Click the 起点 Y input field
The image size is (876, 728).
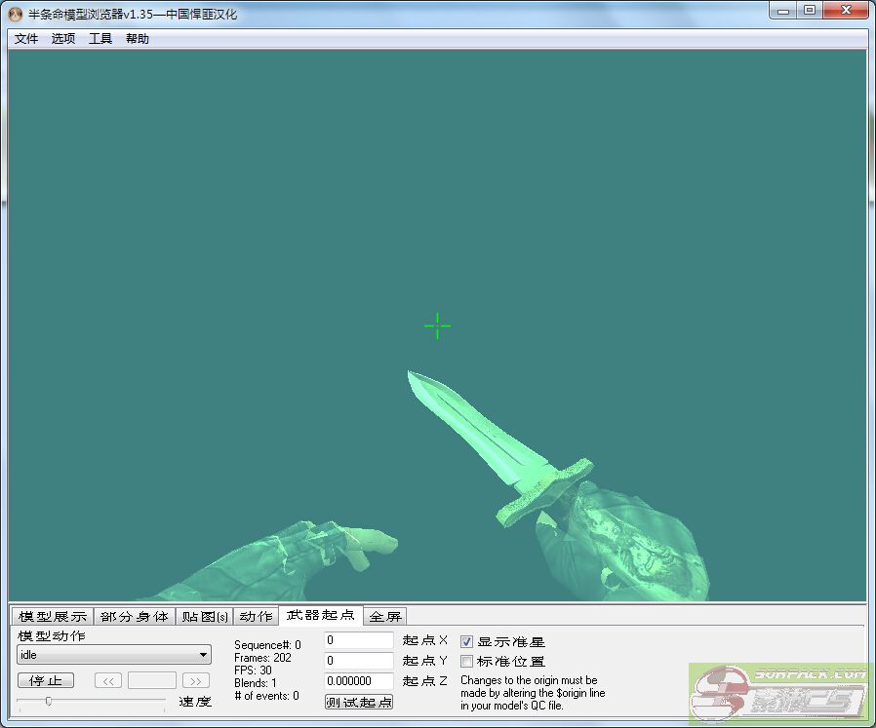359,661
